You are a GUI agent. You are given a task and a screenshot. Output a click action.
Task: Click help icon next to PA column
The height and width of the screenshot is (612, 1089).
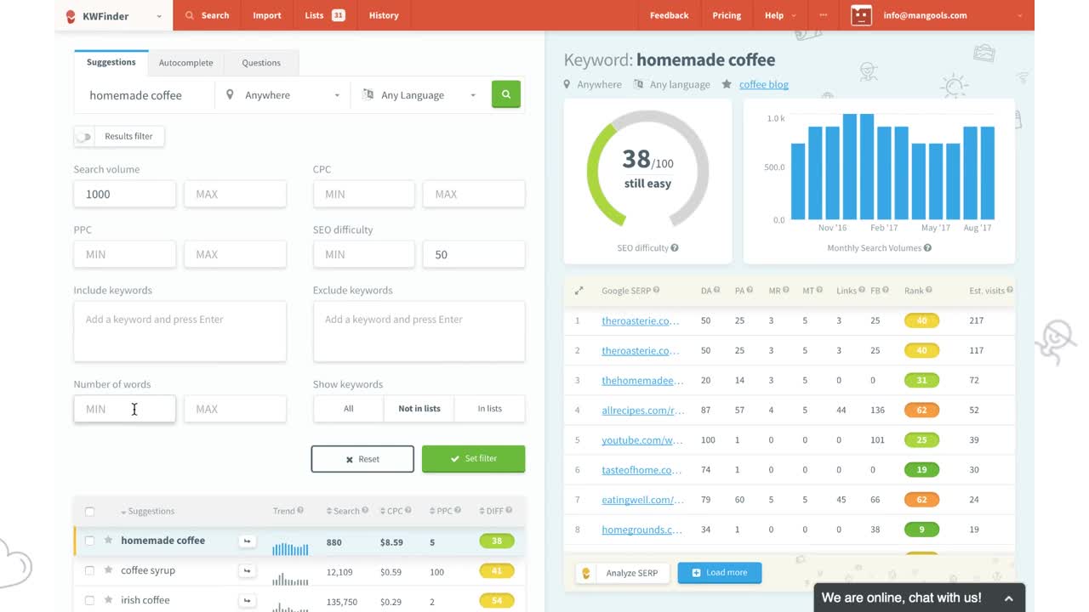pos(750,291)
